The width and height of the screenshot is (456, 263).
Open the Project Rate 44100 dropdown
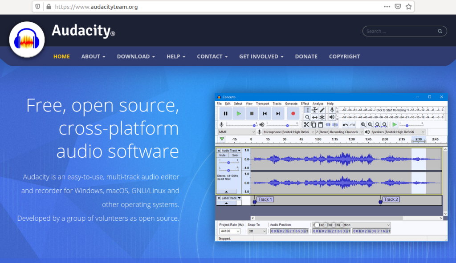pos(230,231)
